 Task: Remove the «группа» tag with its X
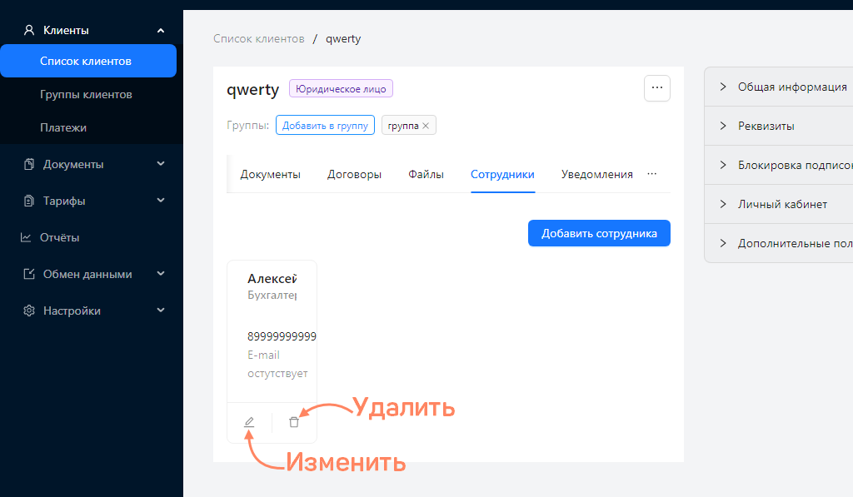tap(426, 126)
